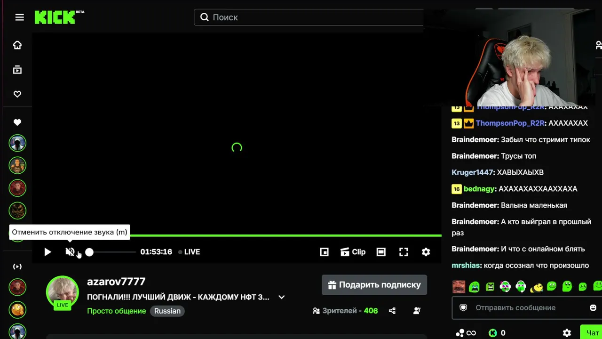Toggle theater mode in the player
The width and height of the screenshot is (602, 339).
tap(381, 252)
